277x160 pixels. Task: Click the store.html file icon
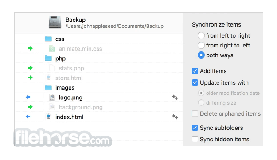48,78
